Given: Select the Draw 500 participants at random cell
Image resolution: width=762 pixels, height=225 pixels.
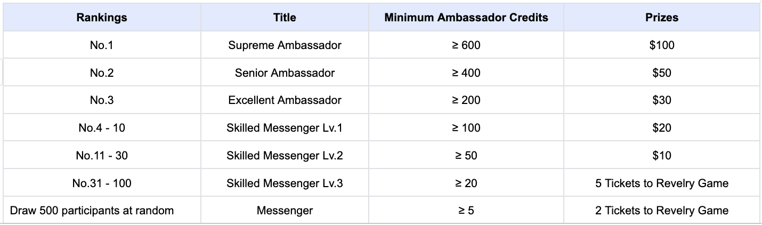Looking at the screenshot, I should [92, 211].
